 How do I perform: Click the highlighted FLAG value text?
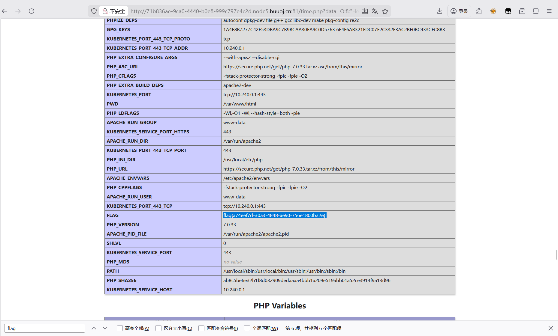(x=274, y=215)
